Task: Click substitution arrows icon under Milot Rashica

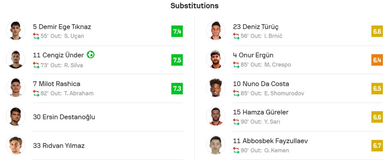Action: (36, 93)
